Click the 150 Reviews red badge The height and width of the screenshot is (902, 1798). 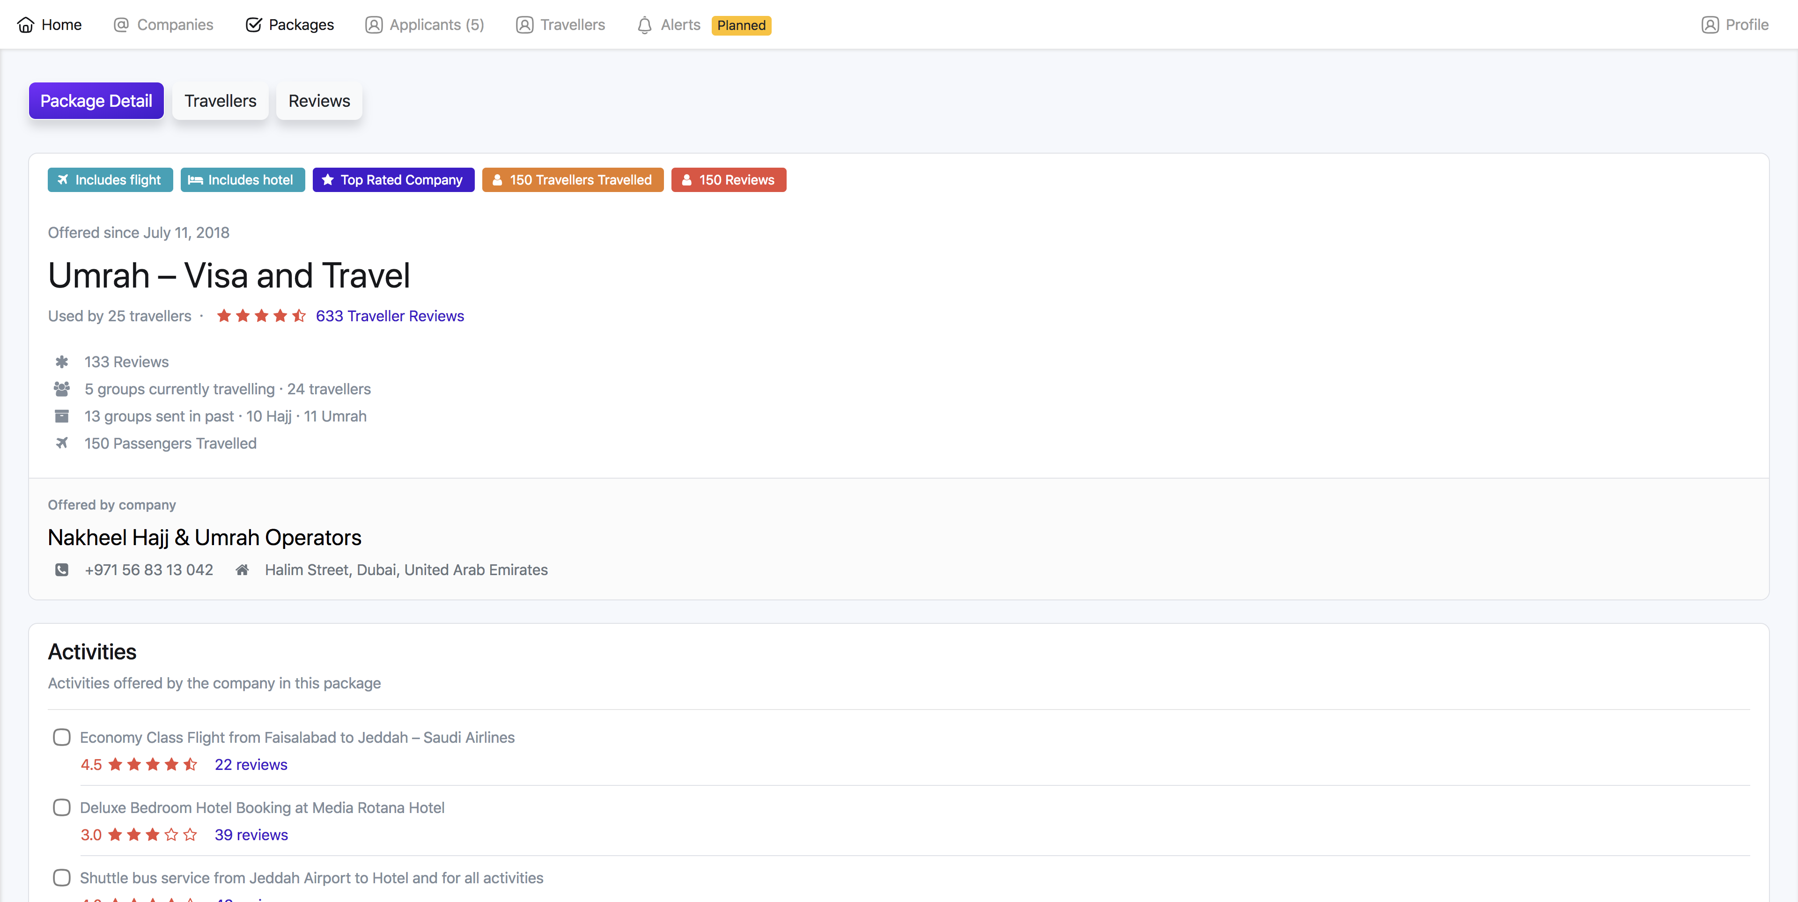pyautogui.click(x=728, y=180)
